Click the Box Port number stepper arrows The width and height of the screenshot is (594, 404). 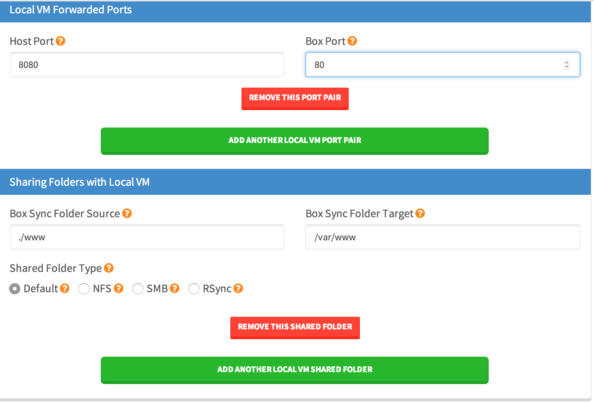tap(567, 65)
